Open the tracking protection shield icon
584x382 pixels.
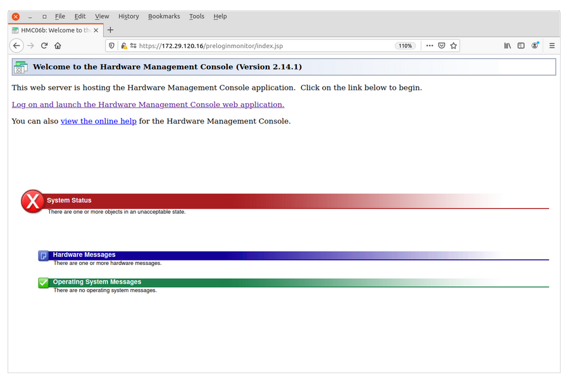[112, 46]
